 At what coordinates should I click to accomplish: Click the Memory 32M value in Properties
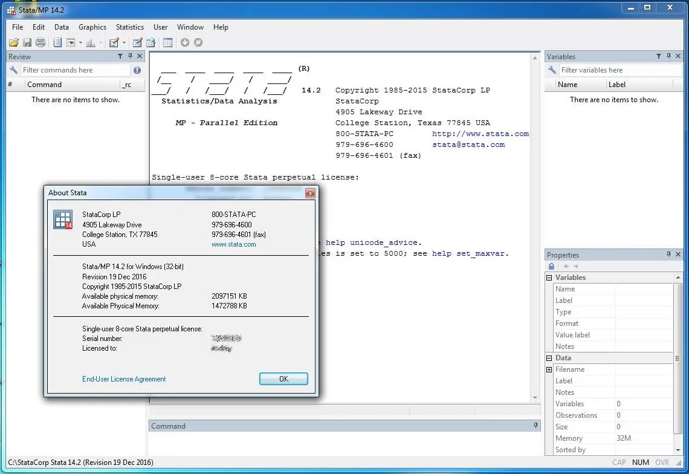pyautogui.click(x=624, y=438)
